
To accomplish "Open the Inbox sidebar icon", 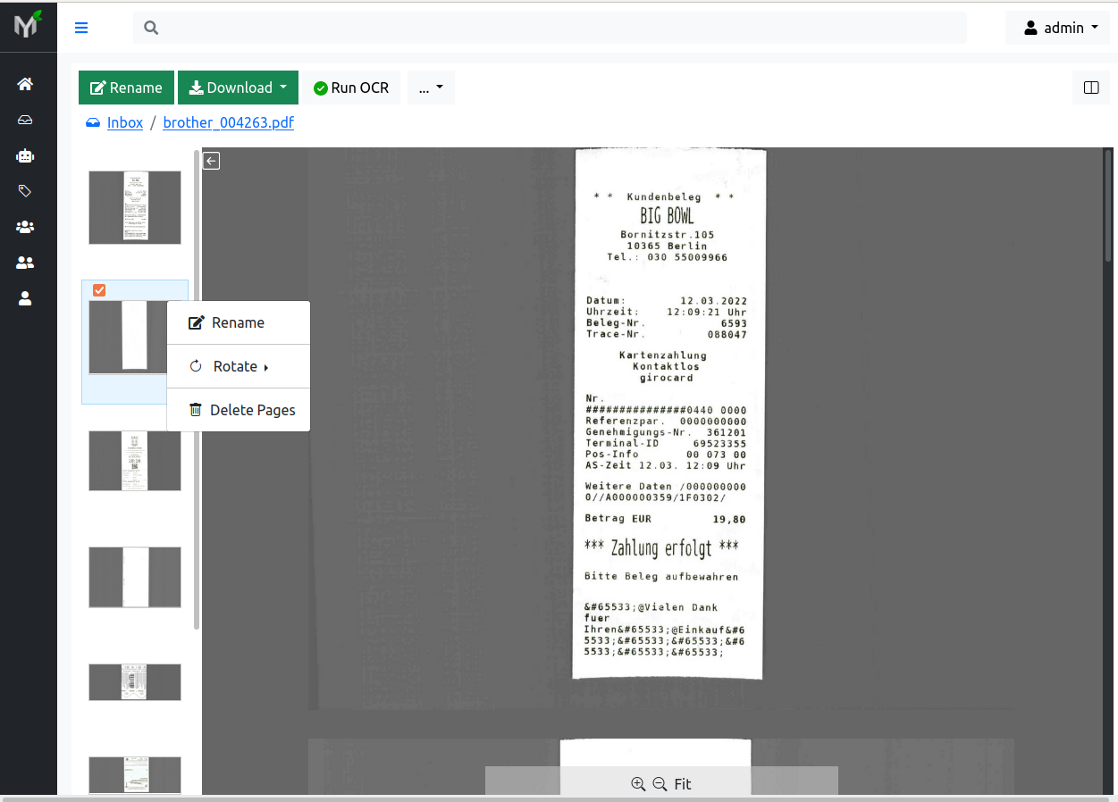I will click(x=25, y=120).
